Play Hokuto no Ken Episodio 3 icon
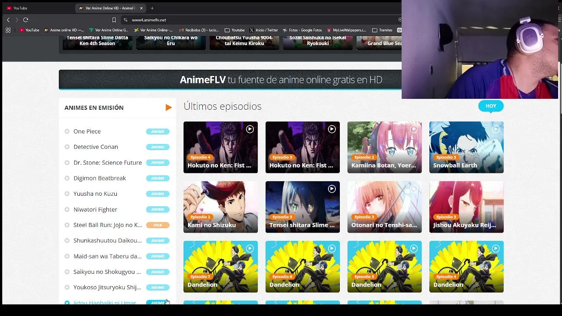562x316 pixels. 332,129
